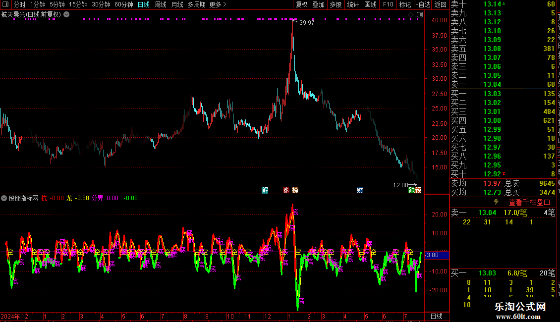
Task: Open the 画线 drawing tools
Action: tap(370, 4)
